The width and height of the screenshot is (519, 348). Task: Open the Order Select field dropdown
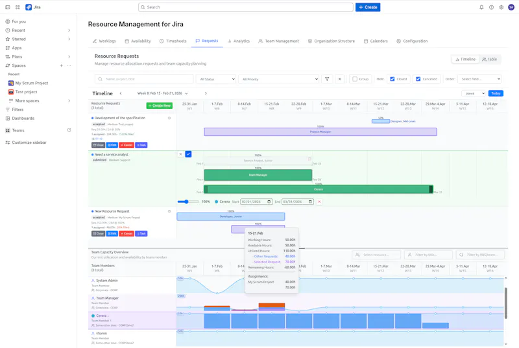pyautogui.click(x=479, y=79)
